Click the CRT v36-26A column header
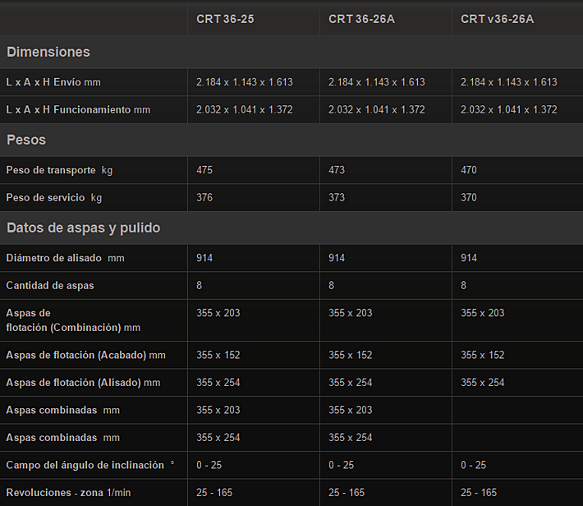This screenshot has width=583, height=506. pyautogui.click(x=497, y=19)
